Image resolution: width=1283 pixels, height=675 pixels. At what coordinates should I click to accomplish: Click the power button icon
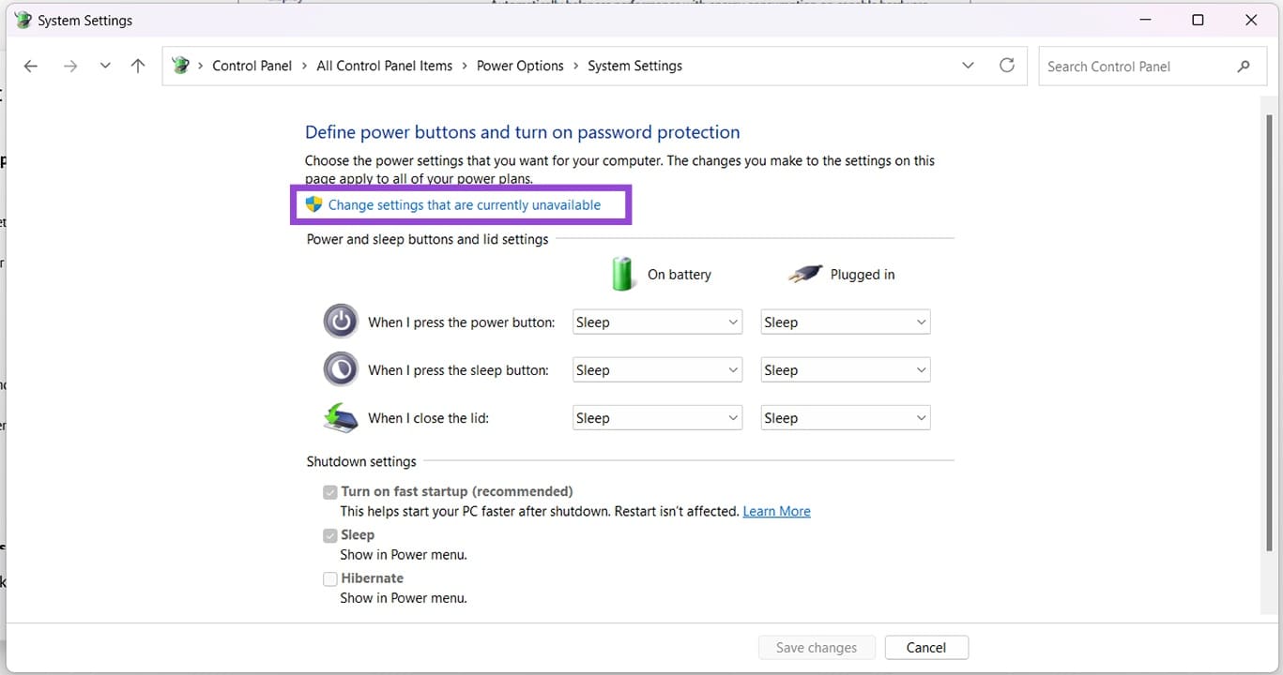(340, 321)
